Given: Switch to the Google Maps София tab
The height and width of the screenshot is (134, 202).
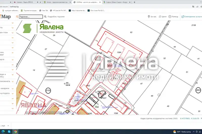Looking at the screenshot, I should click(117, 2).
